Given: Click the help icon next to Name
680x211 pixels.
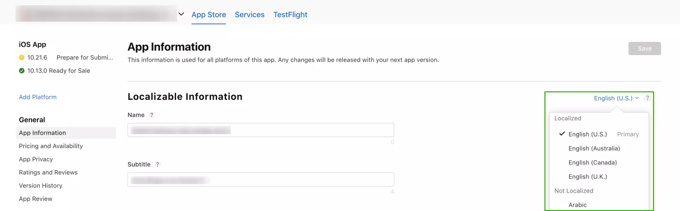Looking at the screenshot, I should (152, 115).
